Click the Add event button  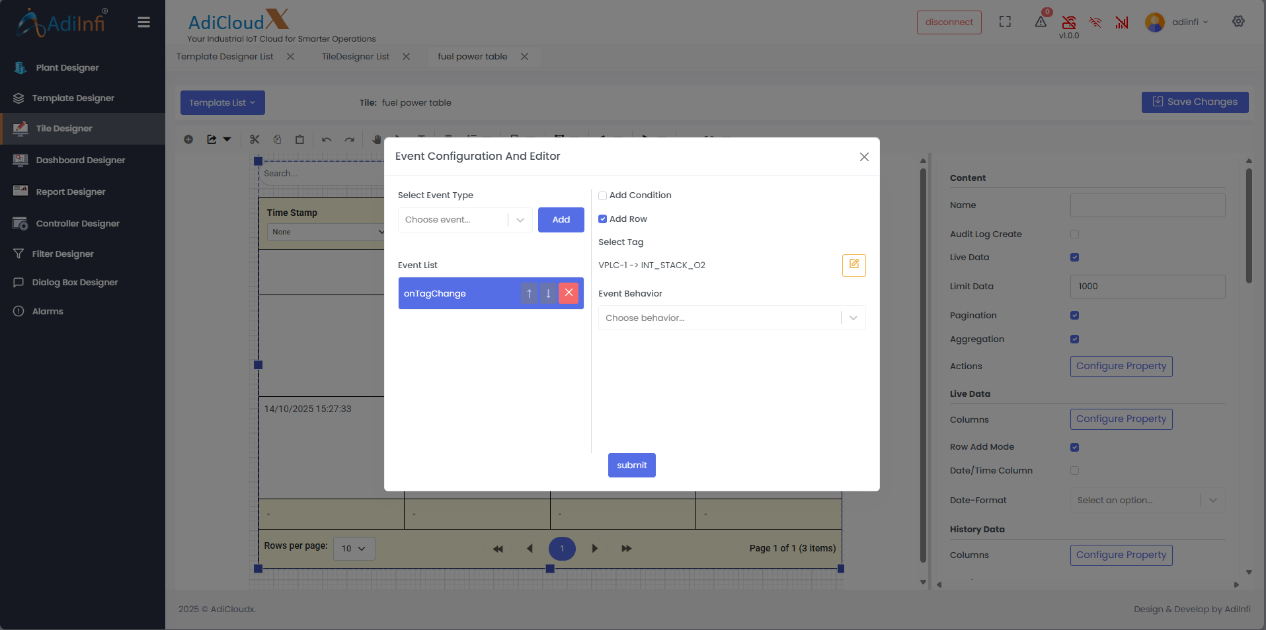click(x=561, y=220)
